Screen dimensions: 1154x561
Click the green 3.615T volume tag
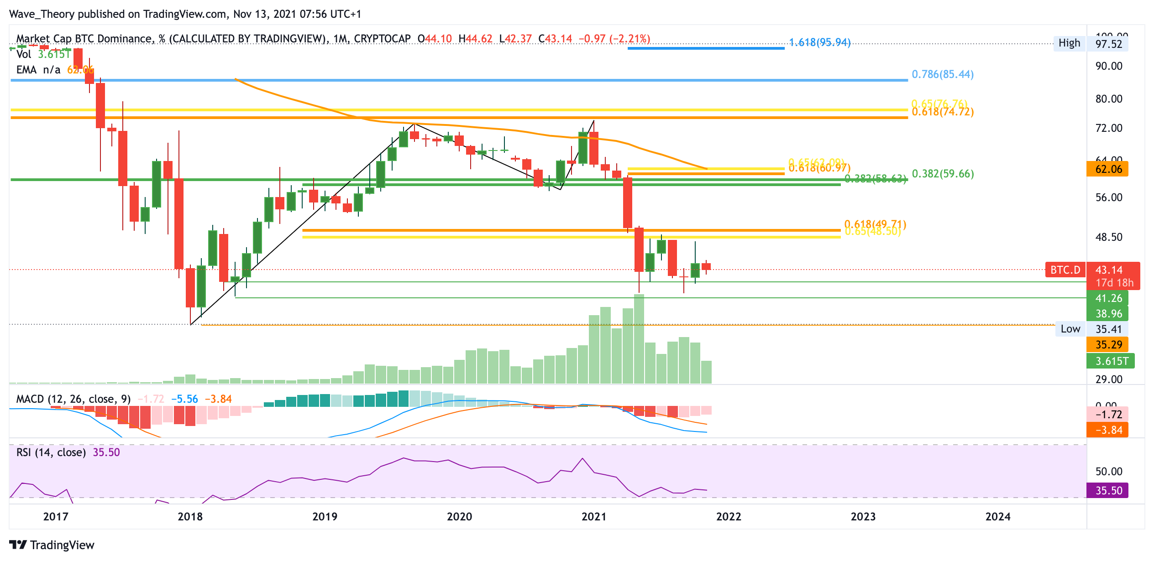1111,361
